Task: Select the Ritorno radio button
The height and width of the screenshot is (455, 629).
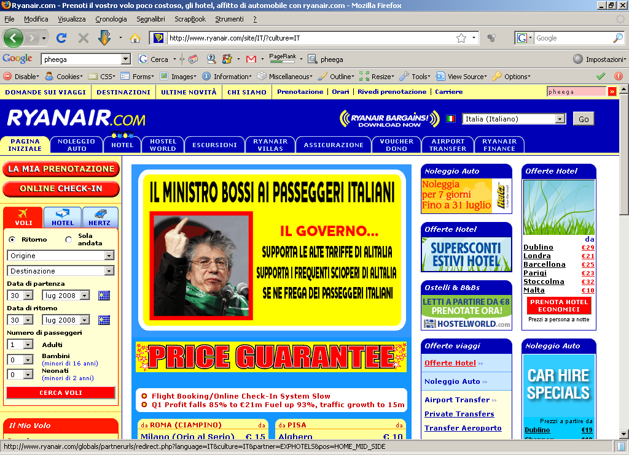Action: tap(12, 240)
